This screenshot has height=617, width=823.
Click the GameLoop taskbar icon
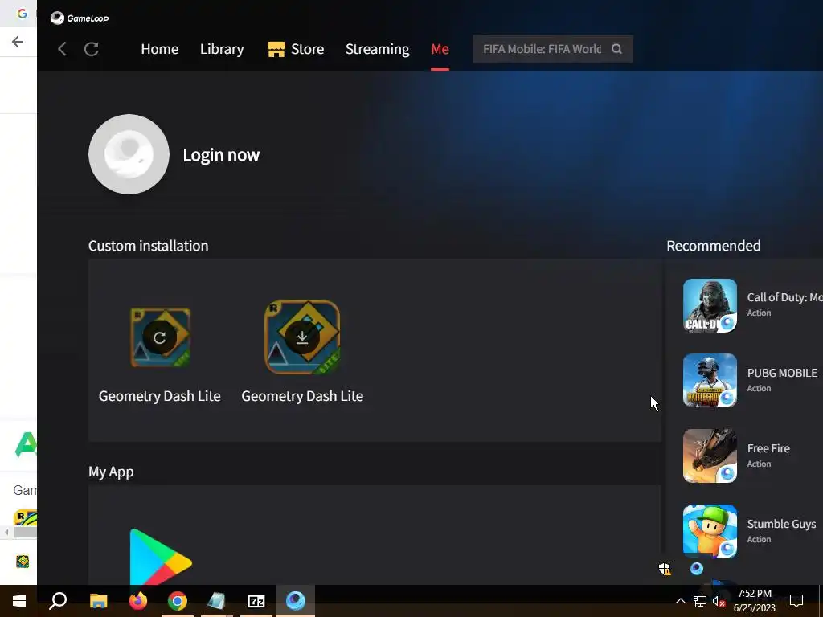pos(296,601)
